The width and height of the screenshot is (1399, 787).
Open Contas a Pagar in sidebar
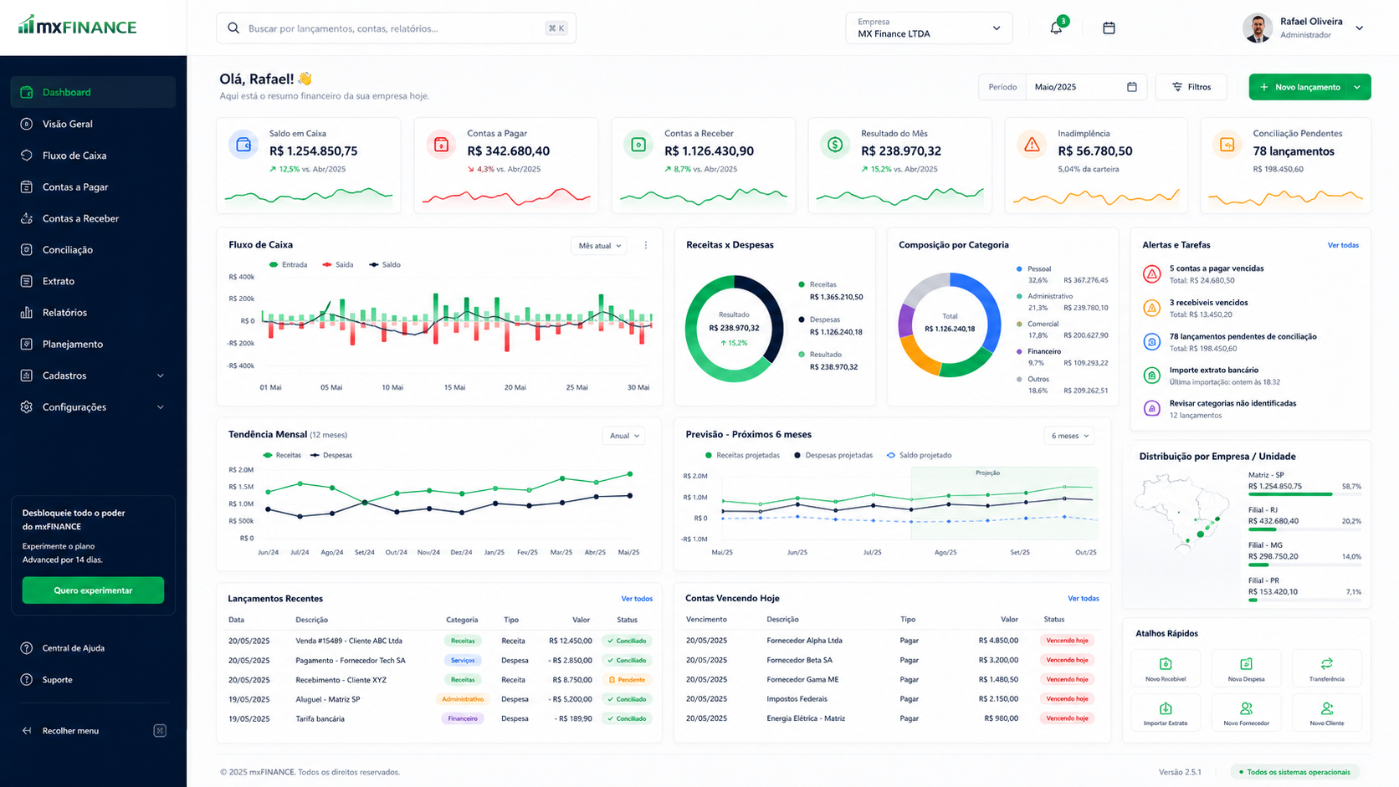point(93,187)
